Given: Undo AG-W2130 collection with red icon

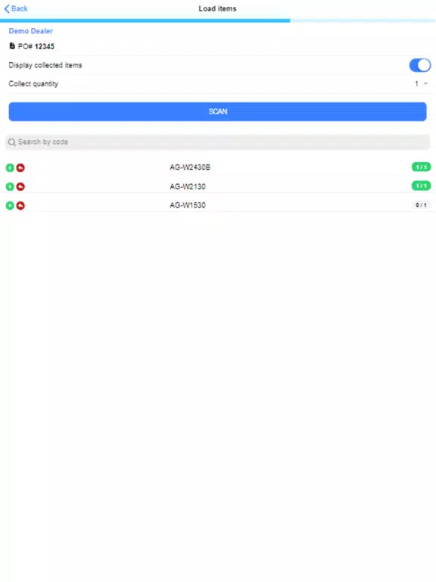Looking at the screenshot, I should click(20, 186).
